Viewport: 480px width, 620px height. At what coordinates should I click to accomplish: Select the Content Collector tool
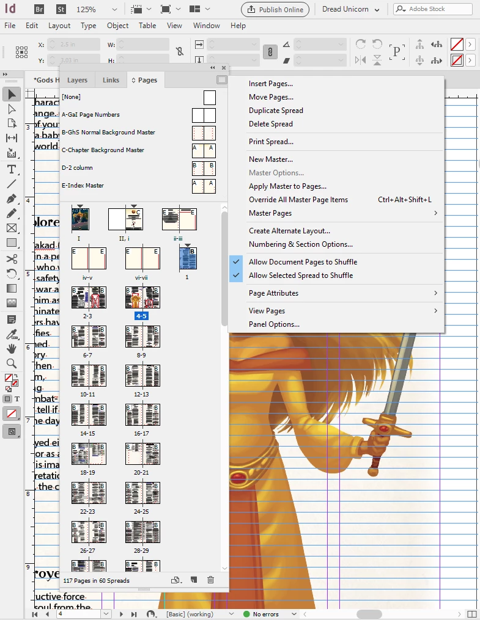click(12, 153)
